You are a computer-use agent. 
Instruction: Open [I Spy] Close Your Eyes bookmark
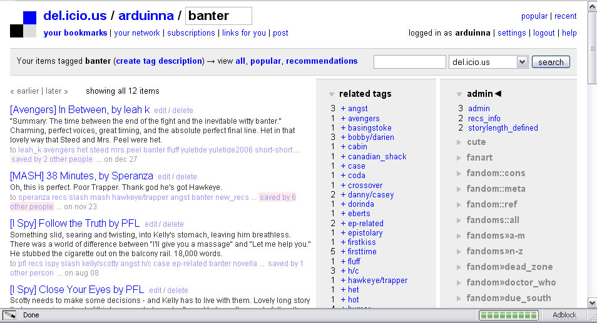pyautogui.click(x=77, y=289)
